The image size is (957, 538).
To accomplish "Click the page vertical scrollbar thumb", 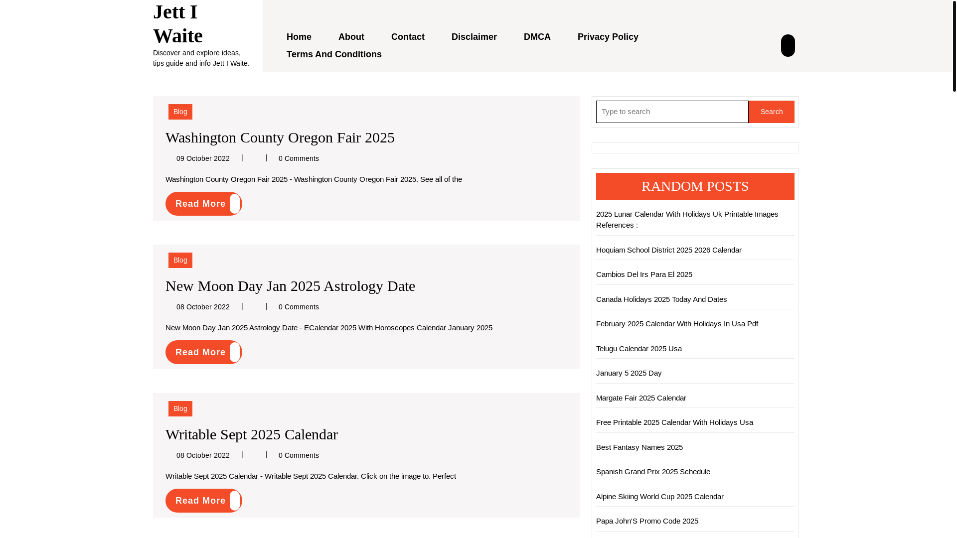I will click(954, 46).
